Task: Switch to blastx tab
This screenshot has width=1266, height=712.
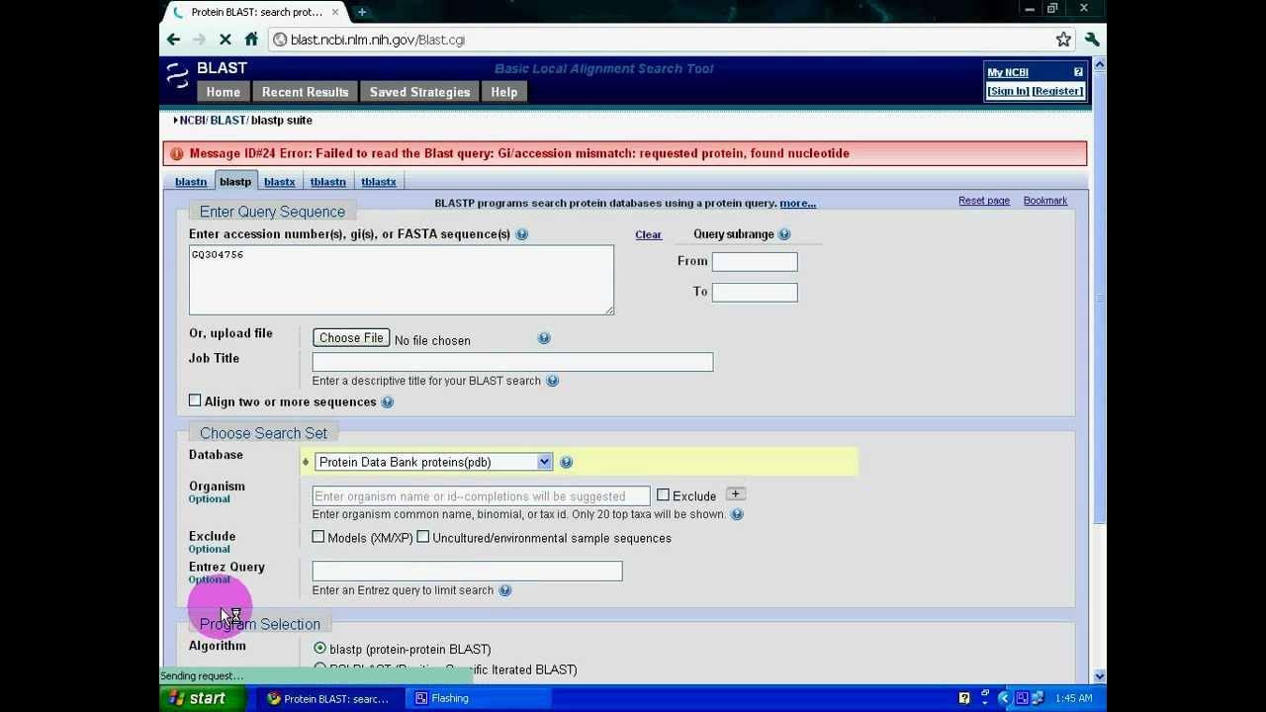Action: coord(280,182)
